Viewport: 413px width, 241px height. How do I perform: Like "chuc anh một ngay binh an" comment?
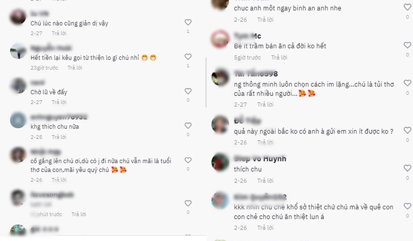point(407,7)
